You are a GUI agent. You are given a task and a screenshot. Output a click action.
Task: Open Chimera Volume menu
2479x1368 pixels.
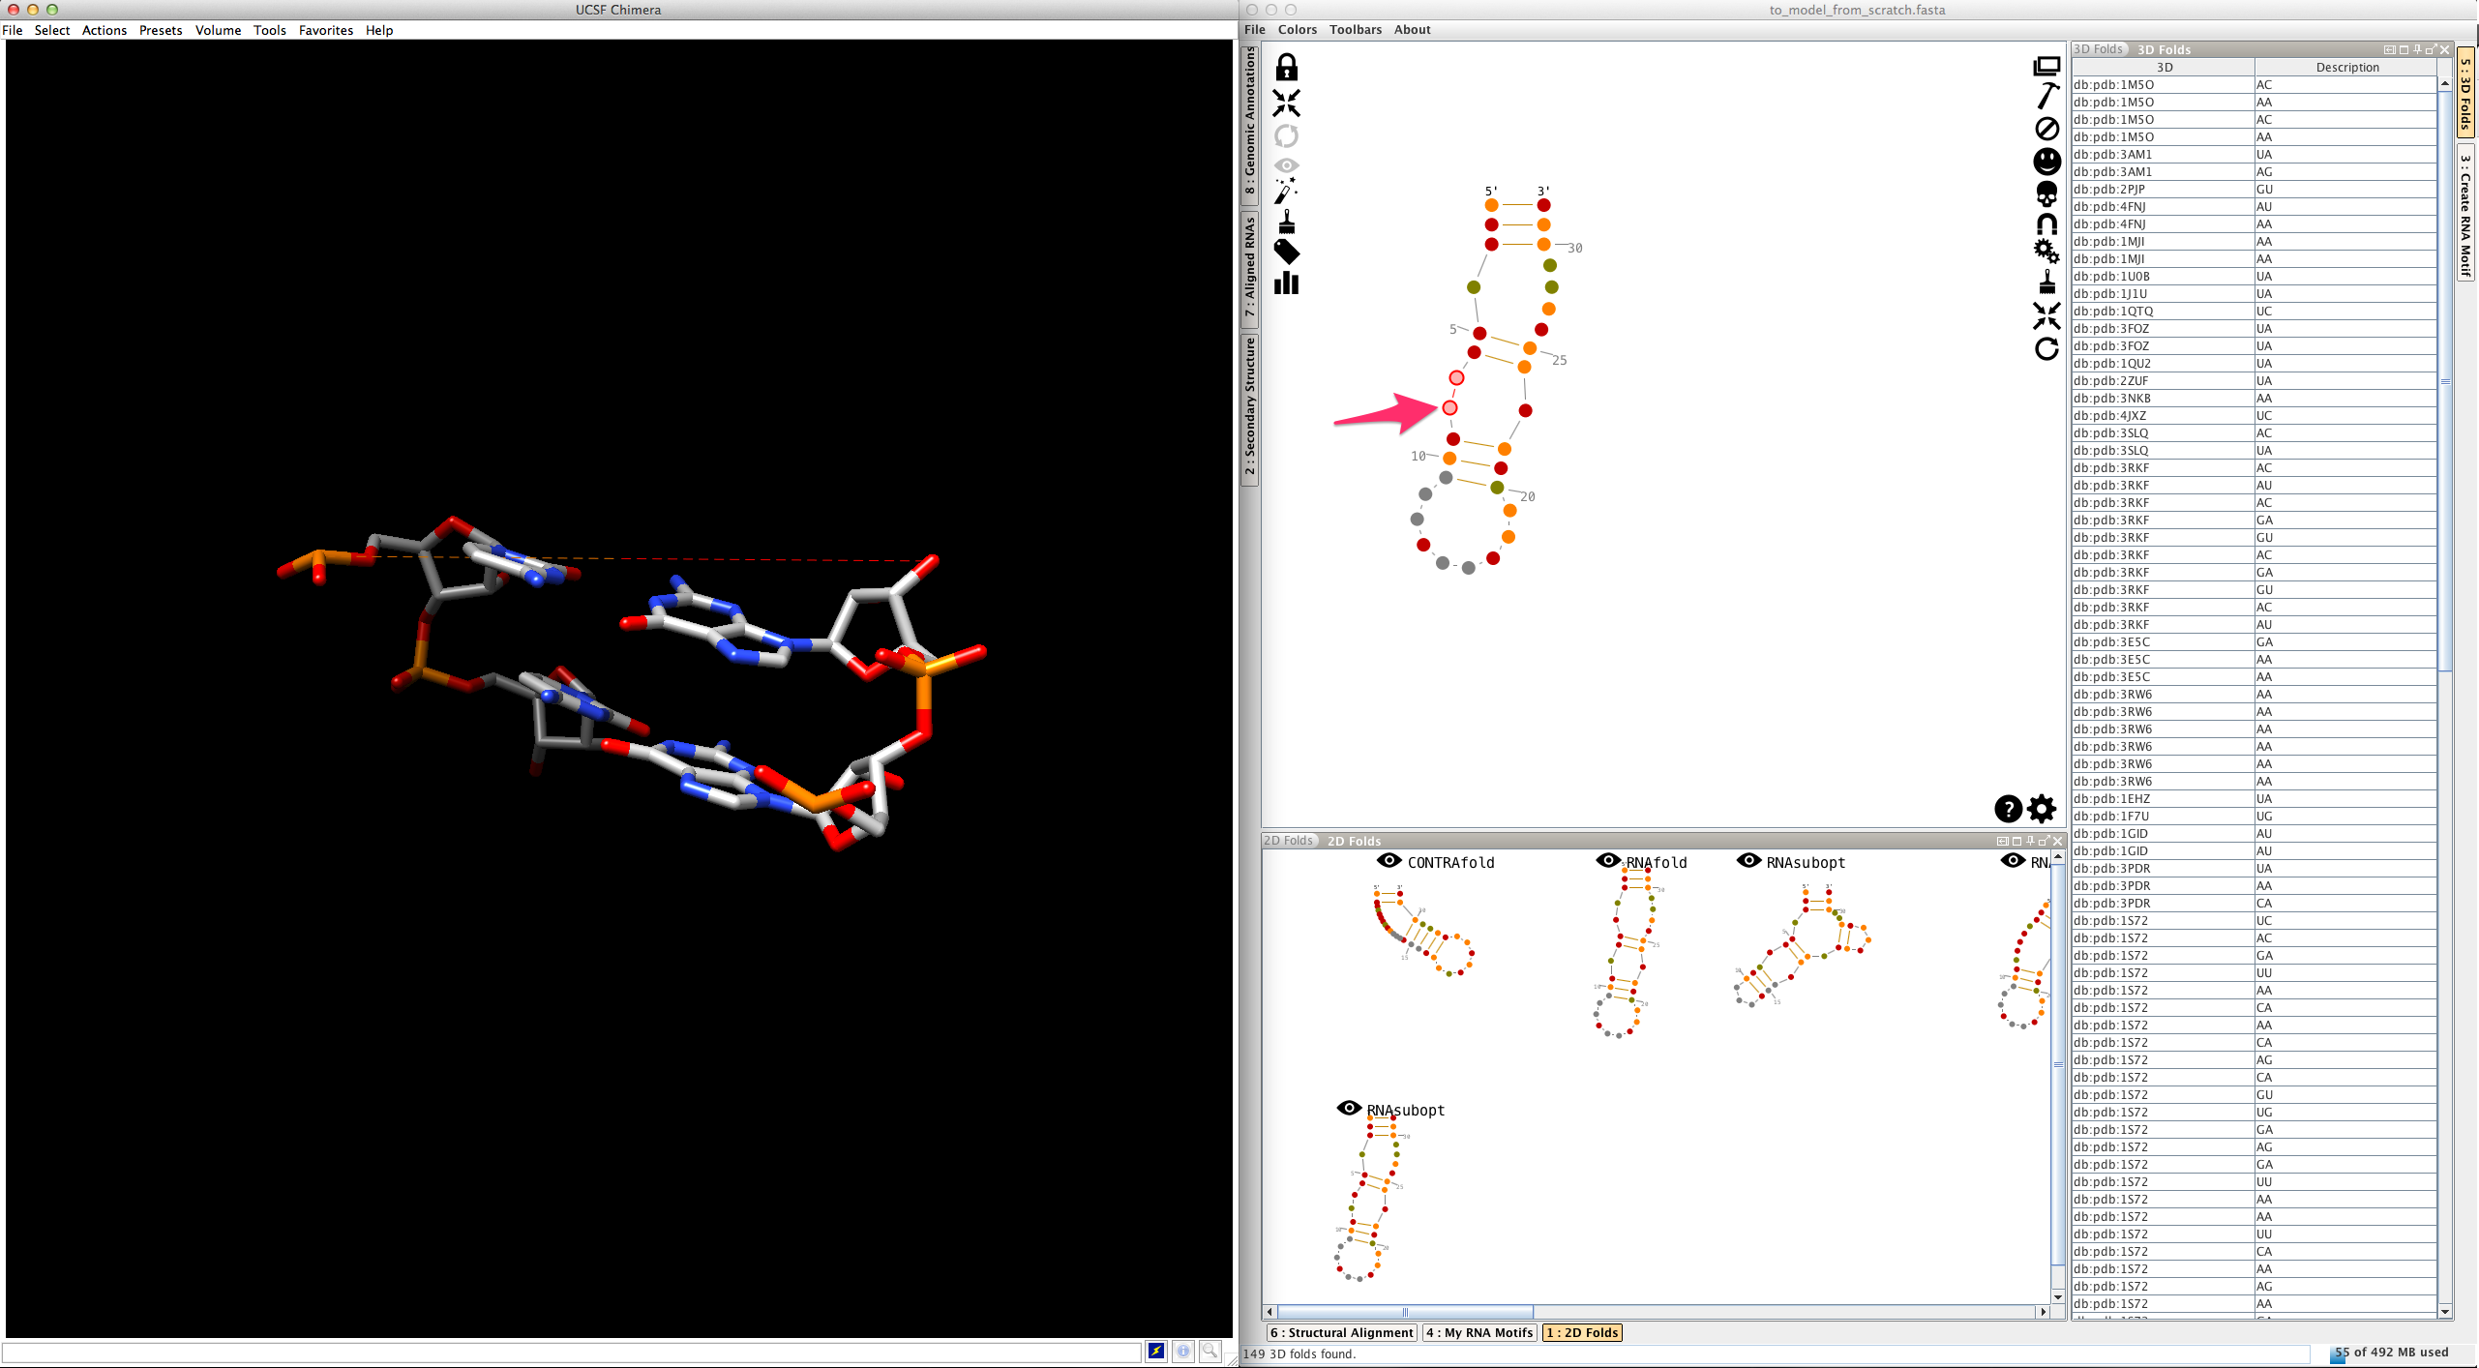point(218,30)
